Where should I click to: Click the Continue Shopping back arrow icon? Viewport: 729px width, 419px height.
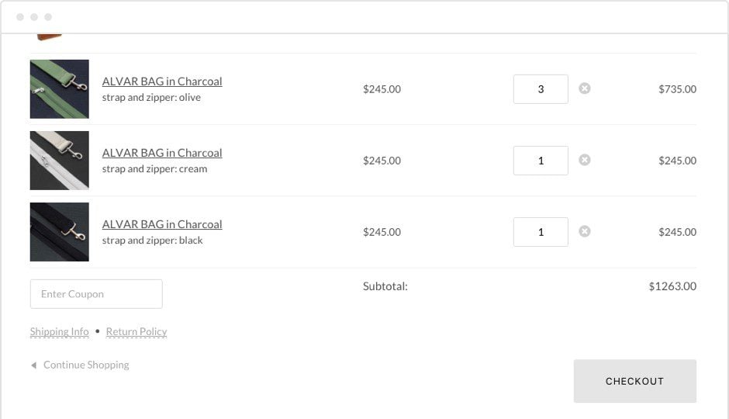[33, 365]
